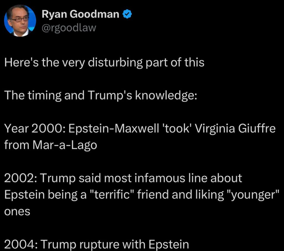Click the "2002:" year label
Screen dimensions: 284x251
click(x=21, y=178)
